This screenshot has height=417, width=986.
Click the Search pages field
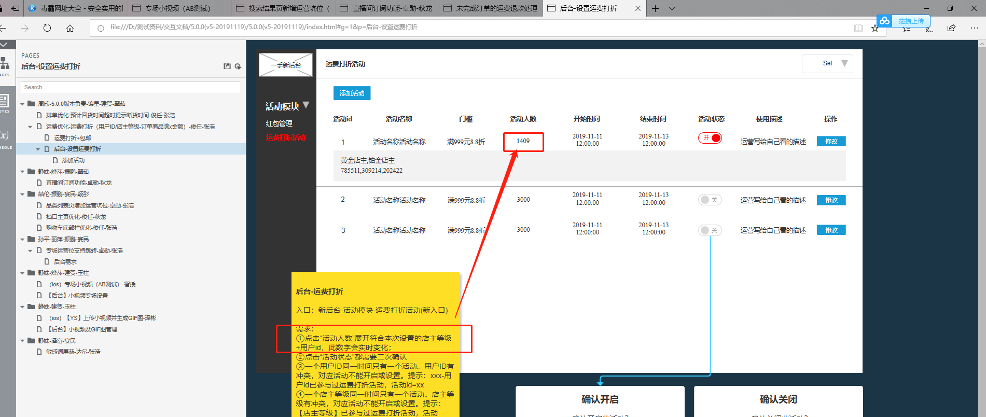coord(131,87)
